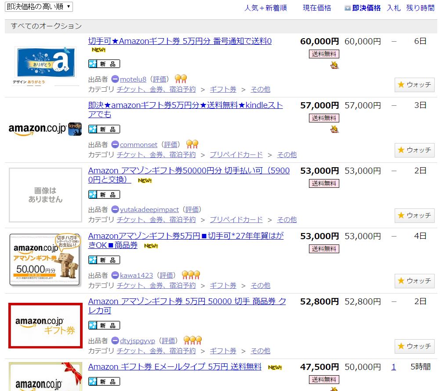Open listing Amazon ギフト券 Eメールタイプ 5万円
Viewport: 443px width, 391px height.
tap(174, 367)
